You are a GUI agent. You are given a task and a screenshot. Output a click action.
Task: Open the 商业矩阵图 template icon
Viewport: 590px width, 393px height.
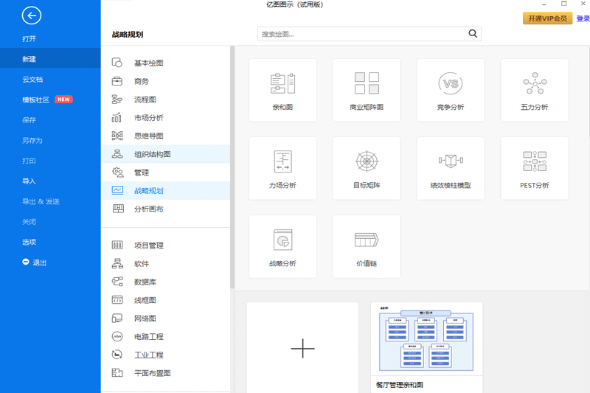coord(367,83)
